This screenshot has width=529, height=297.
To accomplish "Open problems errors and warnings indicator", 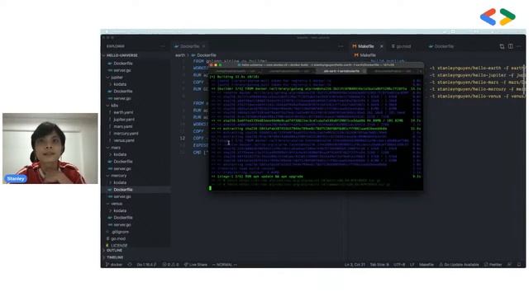I will pyautogui.click(x=171, y=265).
